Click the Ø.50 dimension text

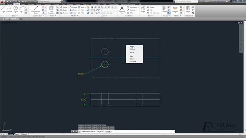coord(81,74)
